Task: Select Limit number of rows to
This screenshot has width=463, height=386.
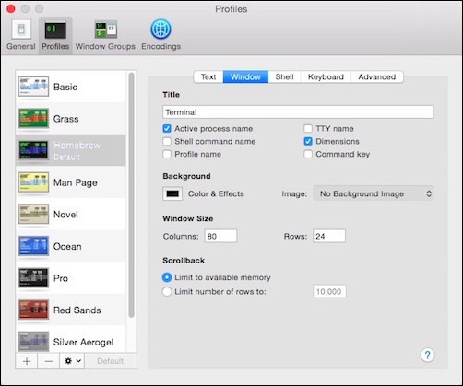Action: pyautogui.click(x=167, y=291)
